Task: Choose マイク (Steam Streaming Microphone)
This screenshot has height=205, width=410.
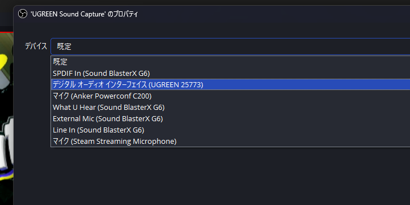Action: [x=230, y=141]
